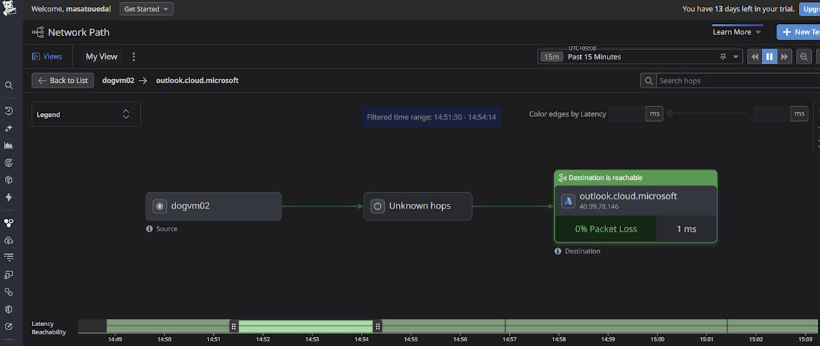This screenshot has height=346, width=820.
Task: Focus the maximum latency ms field
Action: pyautogui.click(x=771, y=114)
